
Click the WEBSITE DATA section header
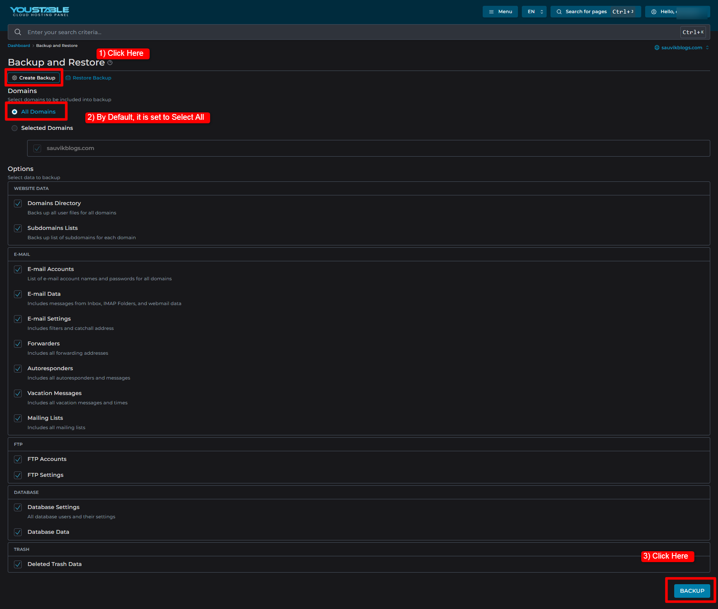(359, 188)
